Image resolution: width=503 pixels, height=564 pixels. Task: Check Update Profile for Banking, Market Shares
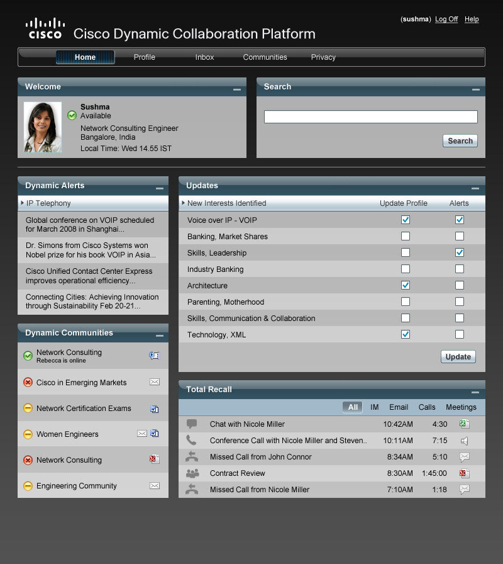(406, 236)
